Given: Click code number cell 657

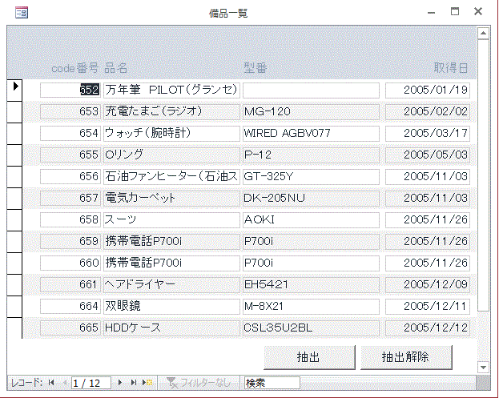Looking at the screenshot, I should [70, 199].
